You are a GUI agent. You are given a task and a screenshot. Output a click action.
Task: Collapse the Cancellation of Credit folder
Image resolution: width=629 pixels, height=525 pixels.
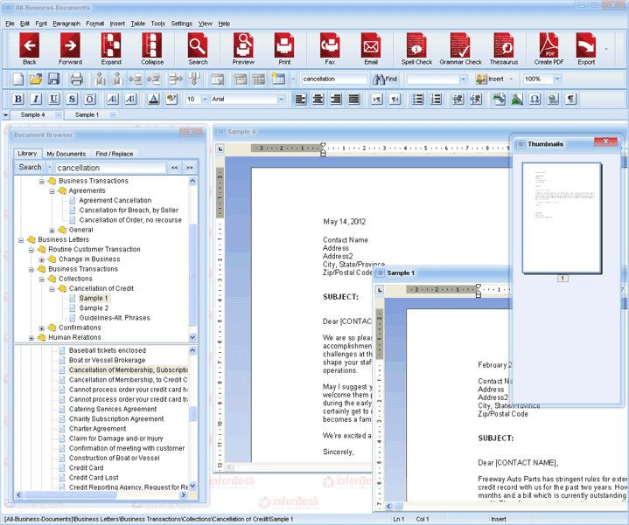tap(52, 289)
